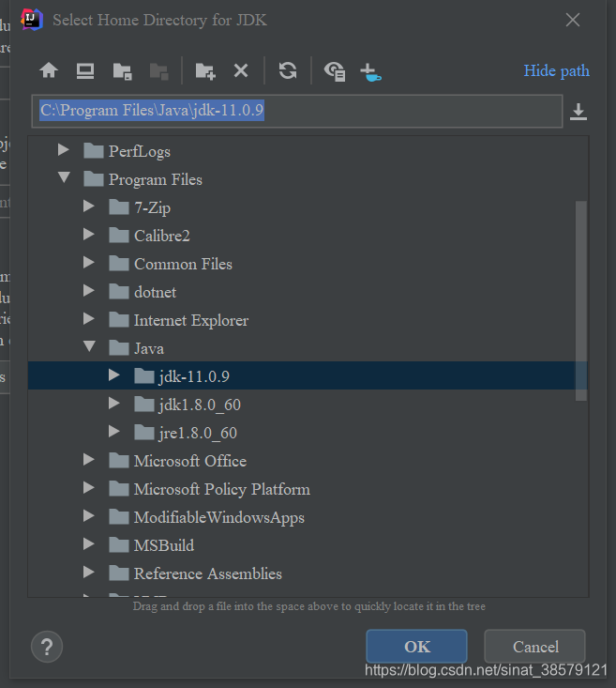616x688 pixels.
Task: Create a new folder with toolbar icon
Action: pyautogui.click(x=205, y=71)
